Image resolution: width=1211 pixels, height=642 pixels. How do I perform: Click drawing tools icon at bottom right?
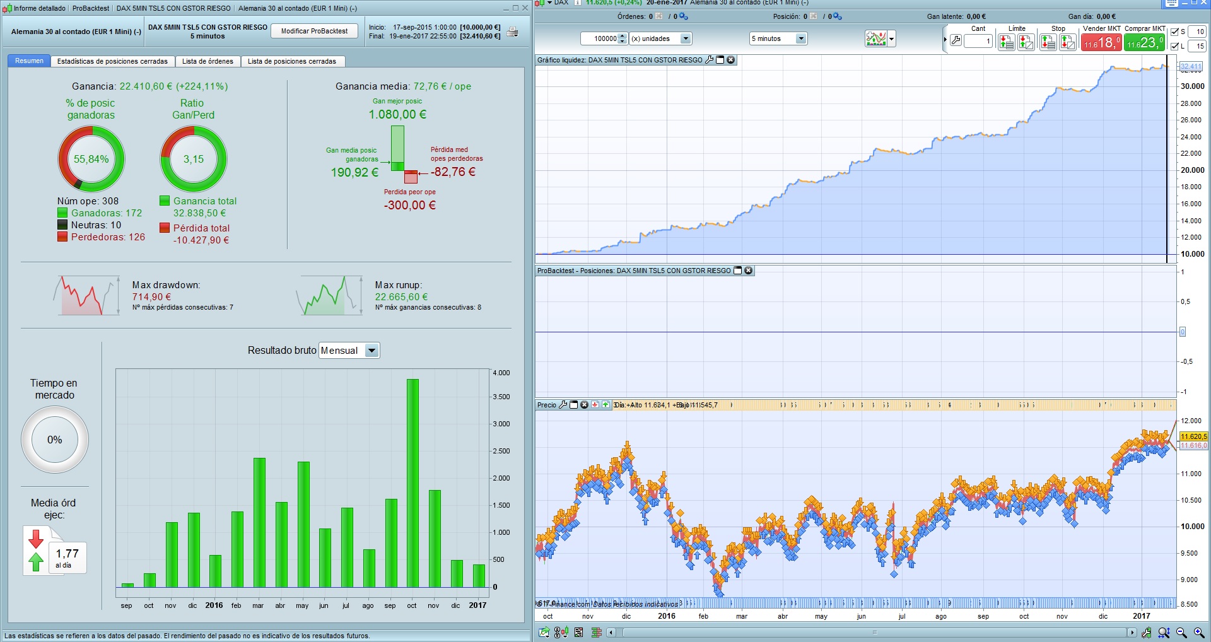(x=1146, y=632)
